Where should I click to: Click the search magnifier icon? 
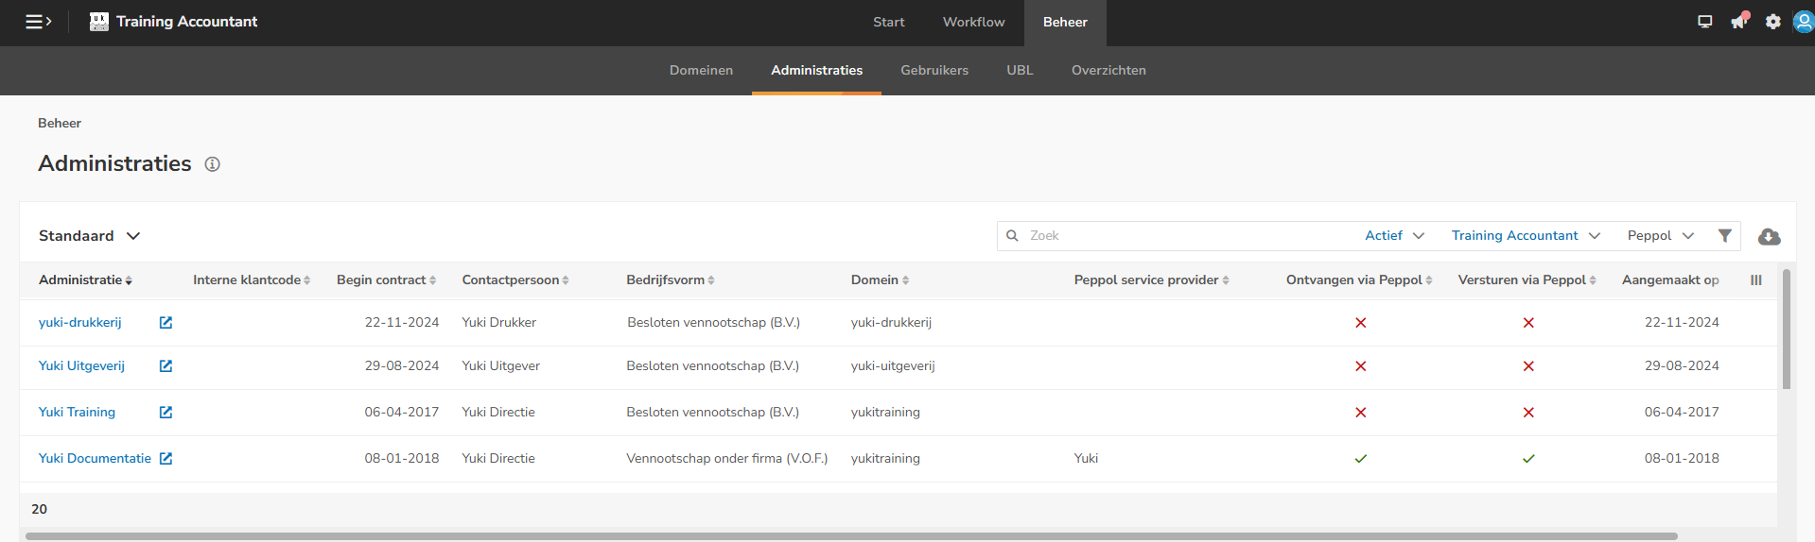1012,236
